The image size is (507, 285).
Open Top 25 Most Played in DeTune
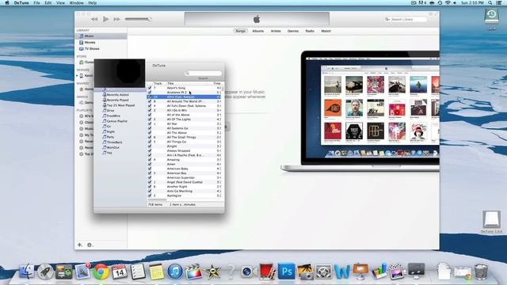click(x=120, y=105)
